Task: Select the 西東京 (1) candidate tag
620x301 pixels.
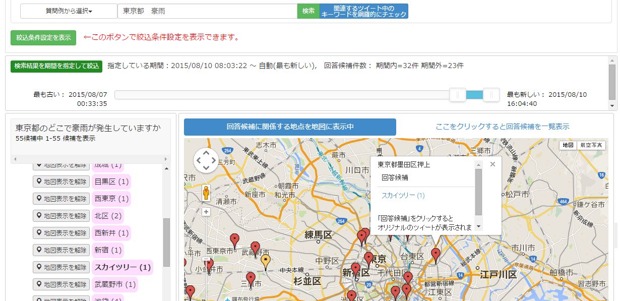Action: [111, 199]
